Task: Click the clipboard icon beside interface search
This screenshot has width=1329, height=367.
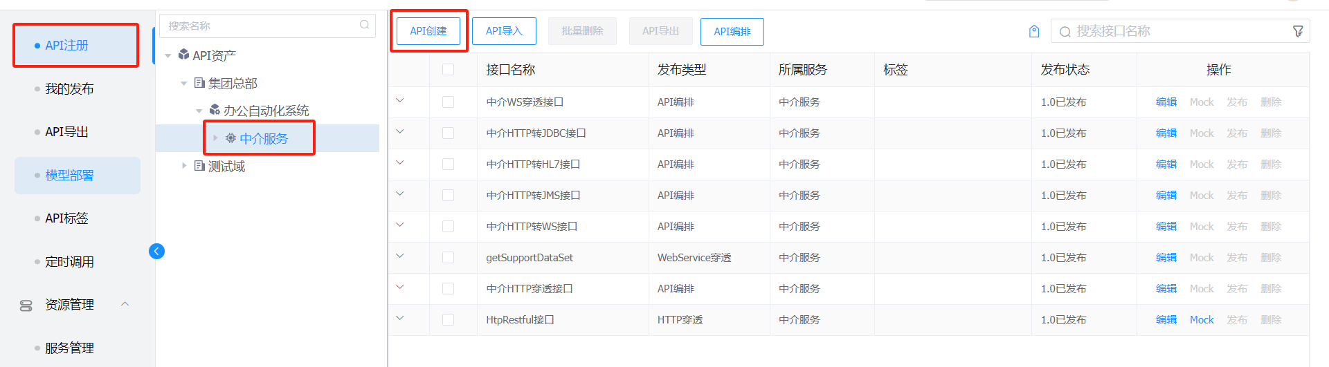Action: coord(1034,31)
